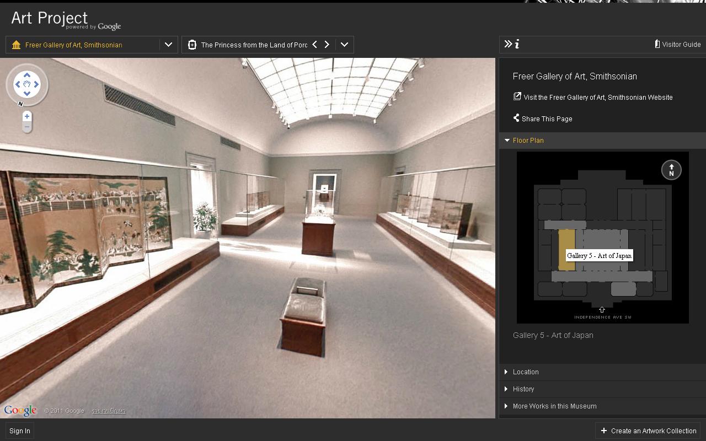Image resolution: width=706 pixels, height=441 pixels.
Task: Open the artwork list dropdown arrow
Action: [x=344, y=45]
